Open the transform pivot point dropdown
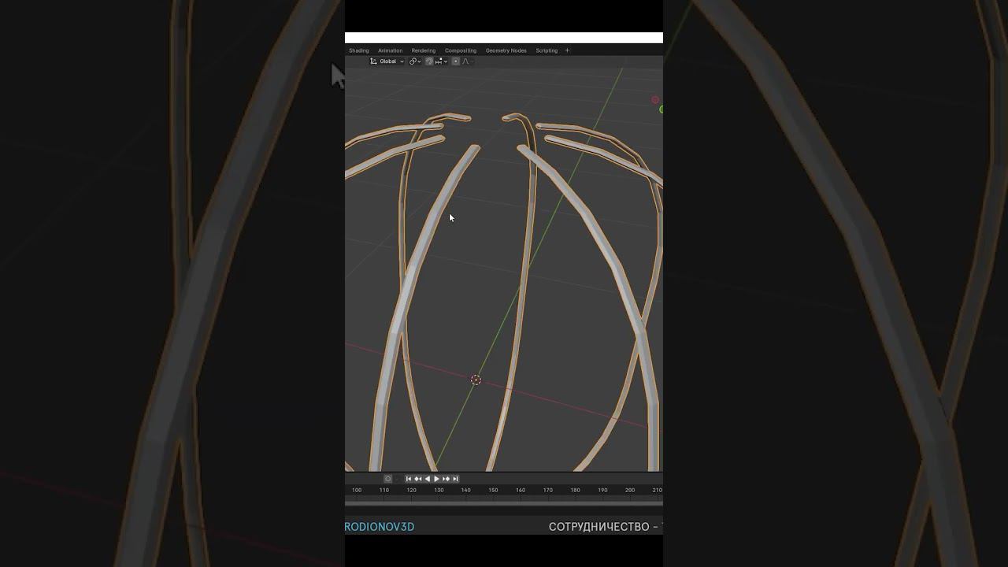The image size is (1008, 567). [415, 61]
